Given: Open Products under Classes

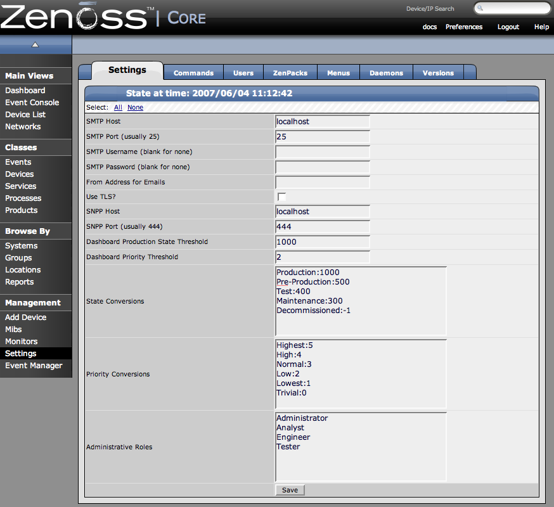Looking at the screenshot, I should [21, 210].
